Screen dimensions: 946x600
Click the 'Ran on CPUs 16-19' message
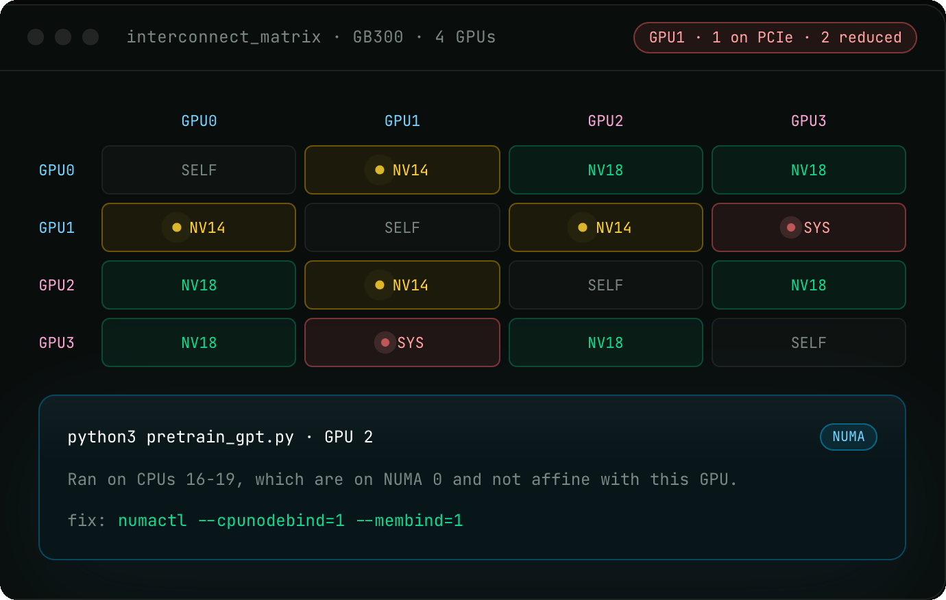(x=402, y=479)
